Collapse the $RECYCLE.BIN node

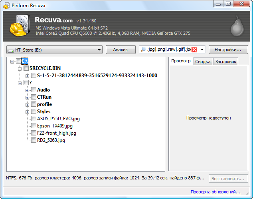tap(20, 69)
